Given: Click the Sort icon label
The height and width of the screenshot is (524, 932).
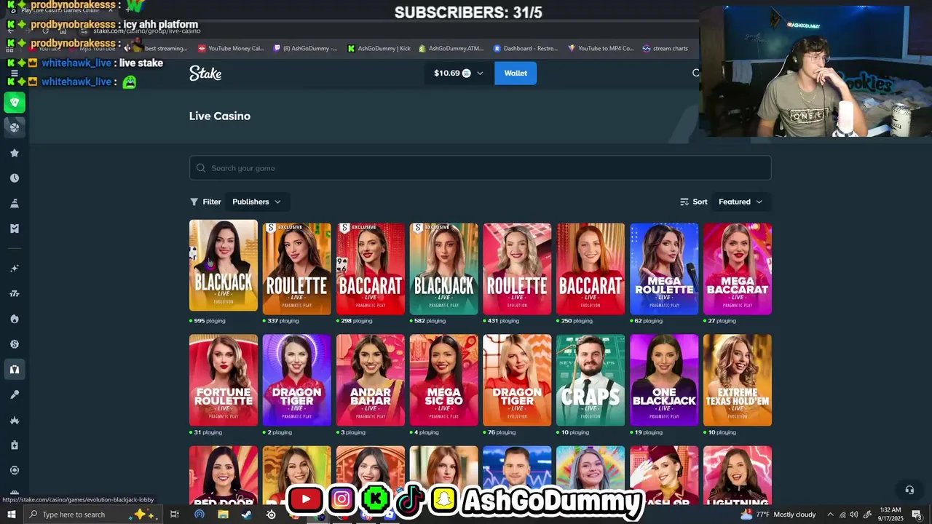Looking at the screenshot, I should (x=693, y=202).
